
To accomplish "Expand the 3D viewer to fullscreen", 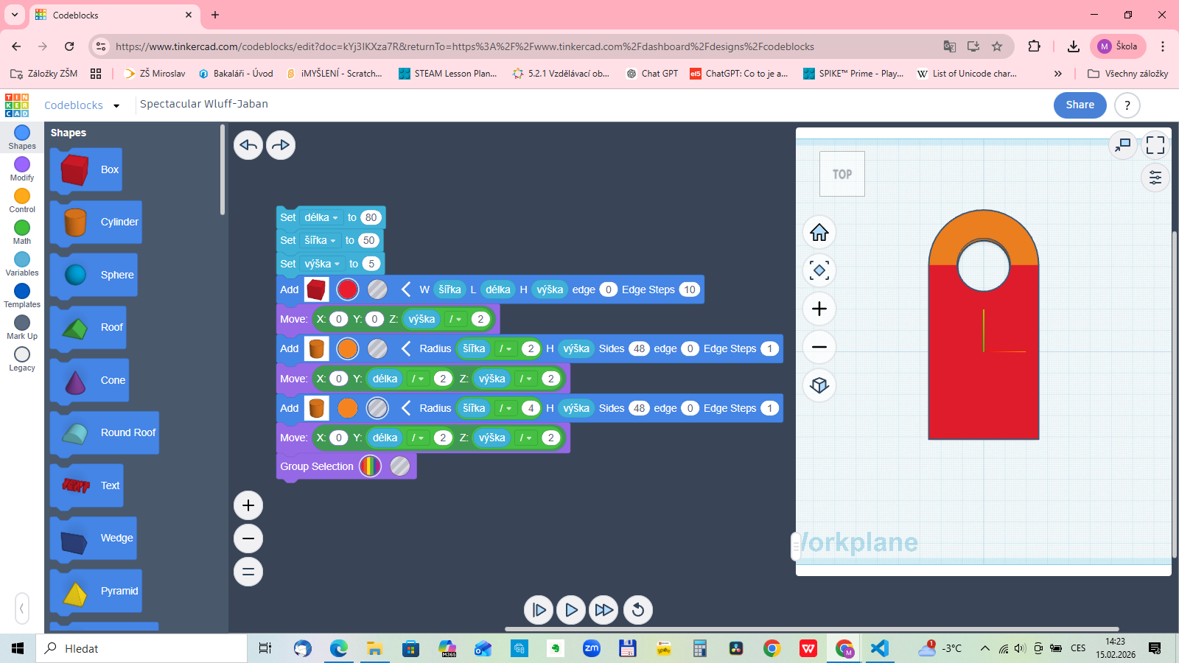I will coord(1155,145).
